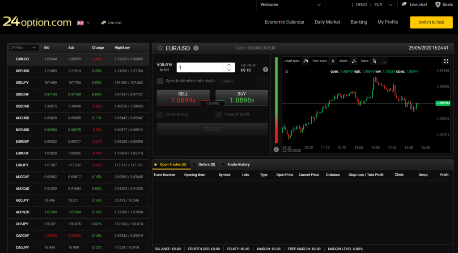Switch to the Orders (0) tab
This screenshot has height=253, width=458.
(205, 164)
